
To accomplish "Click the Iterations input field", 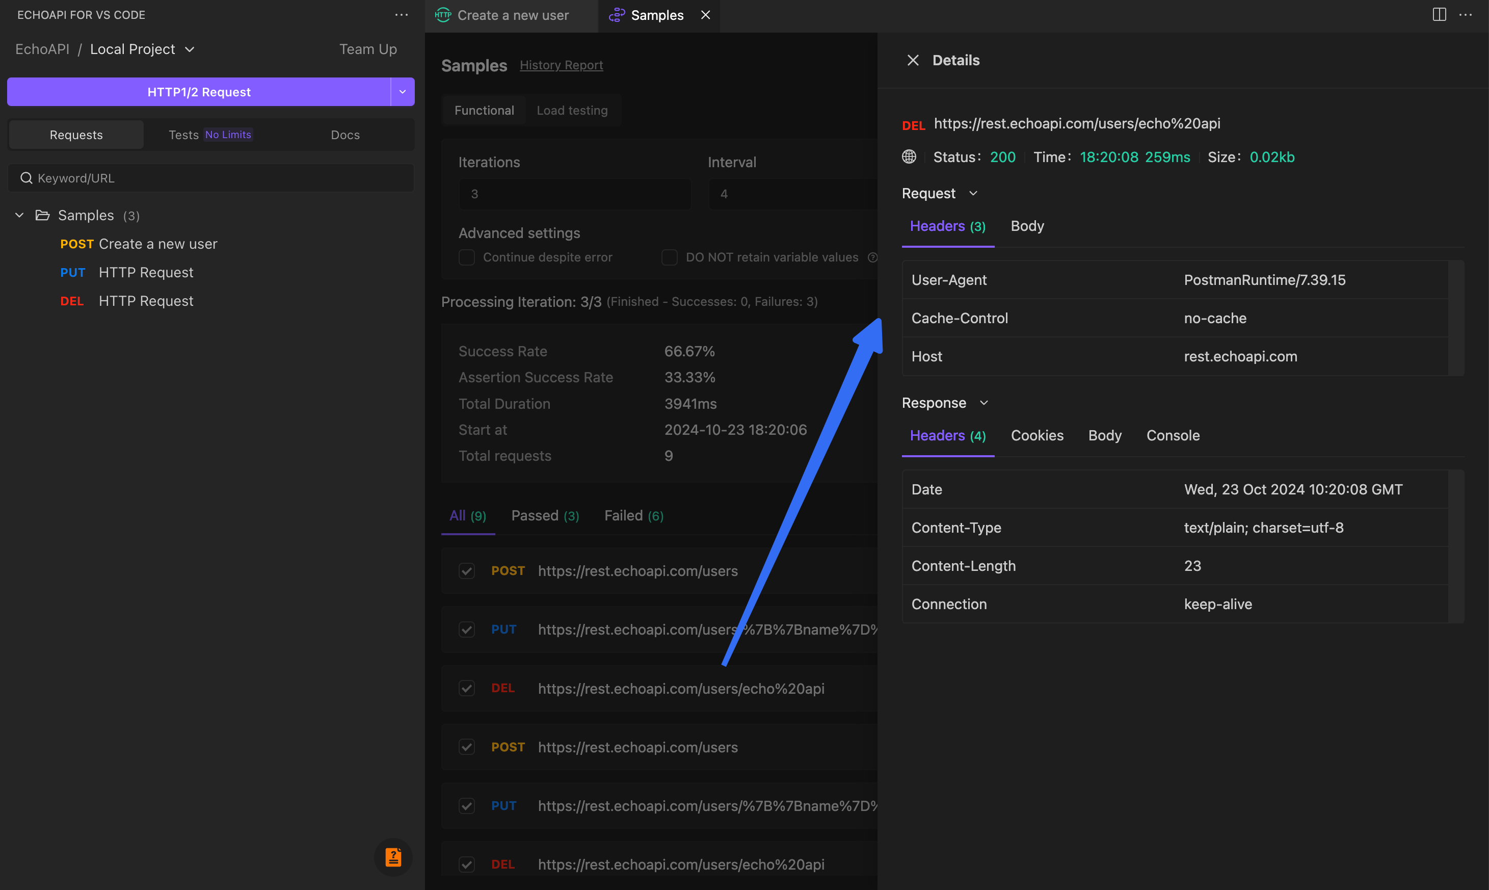I will [575, 194].
